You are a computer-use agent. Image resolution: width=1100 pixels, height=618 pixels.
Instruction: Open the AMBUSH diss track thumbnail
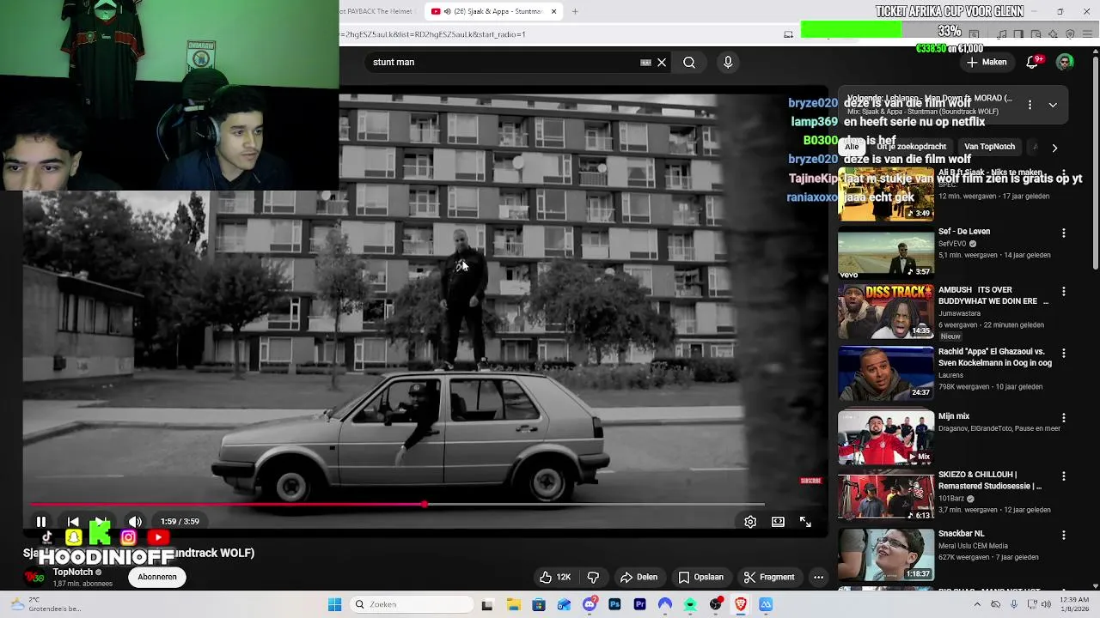pyautogui.click(x=886, y=312)
